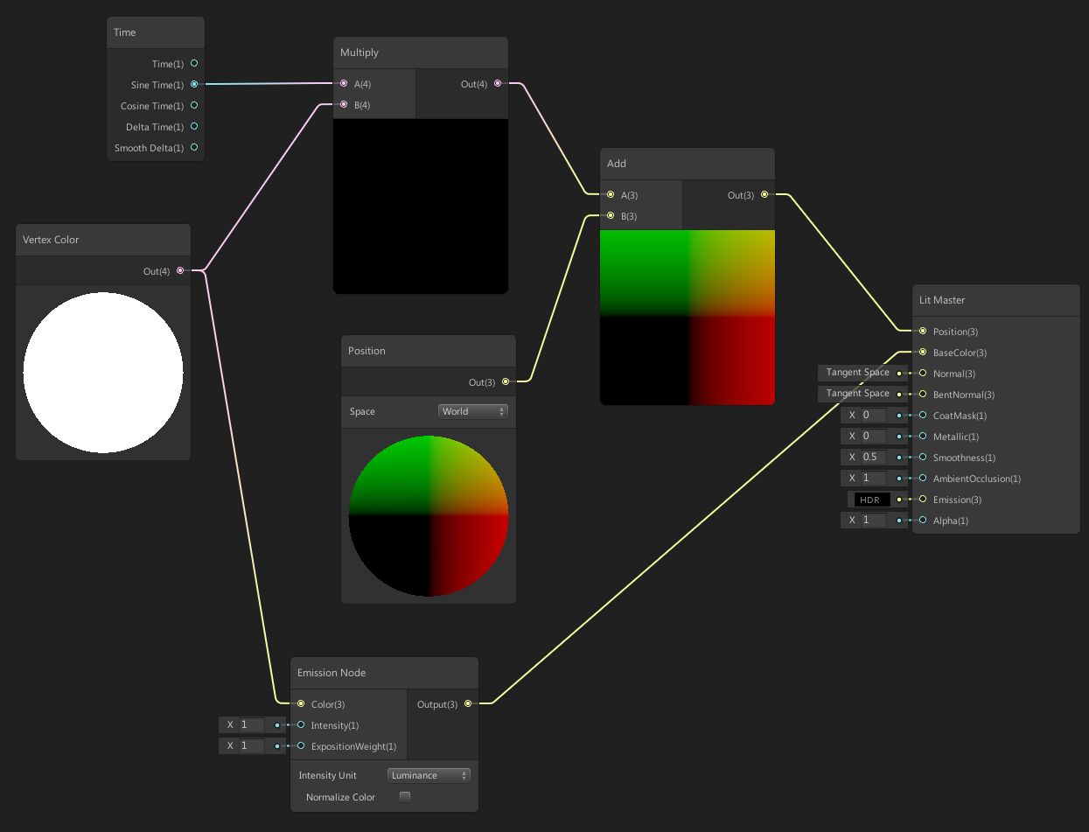
Task: Click the white circle preview in Vertex Color node
Action: coord(102,371)
